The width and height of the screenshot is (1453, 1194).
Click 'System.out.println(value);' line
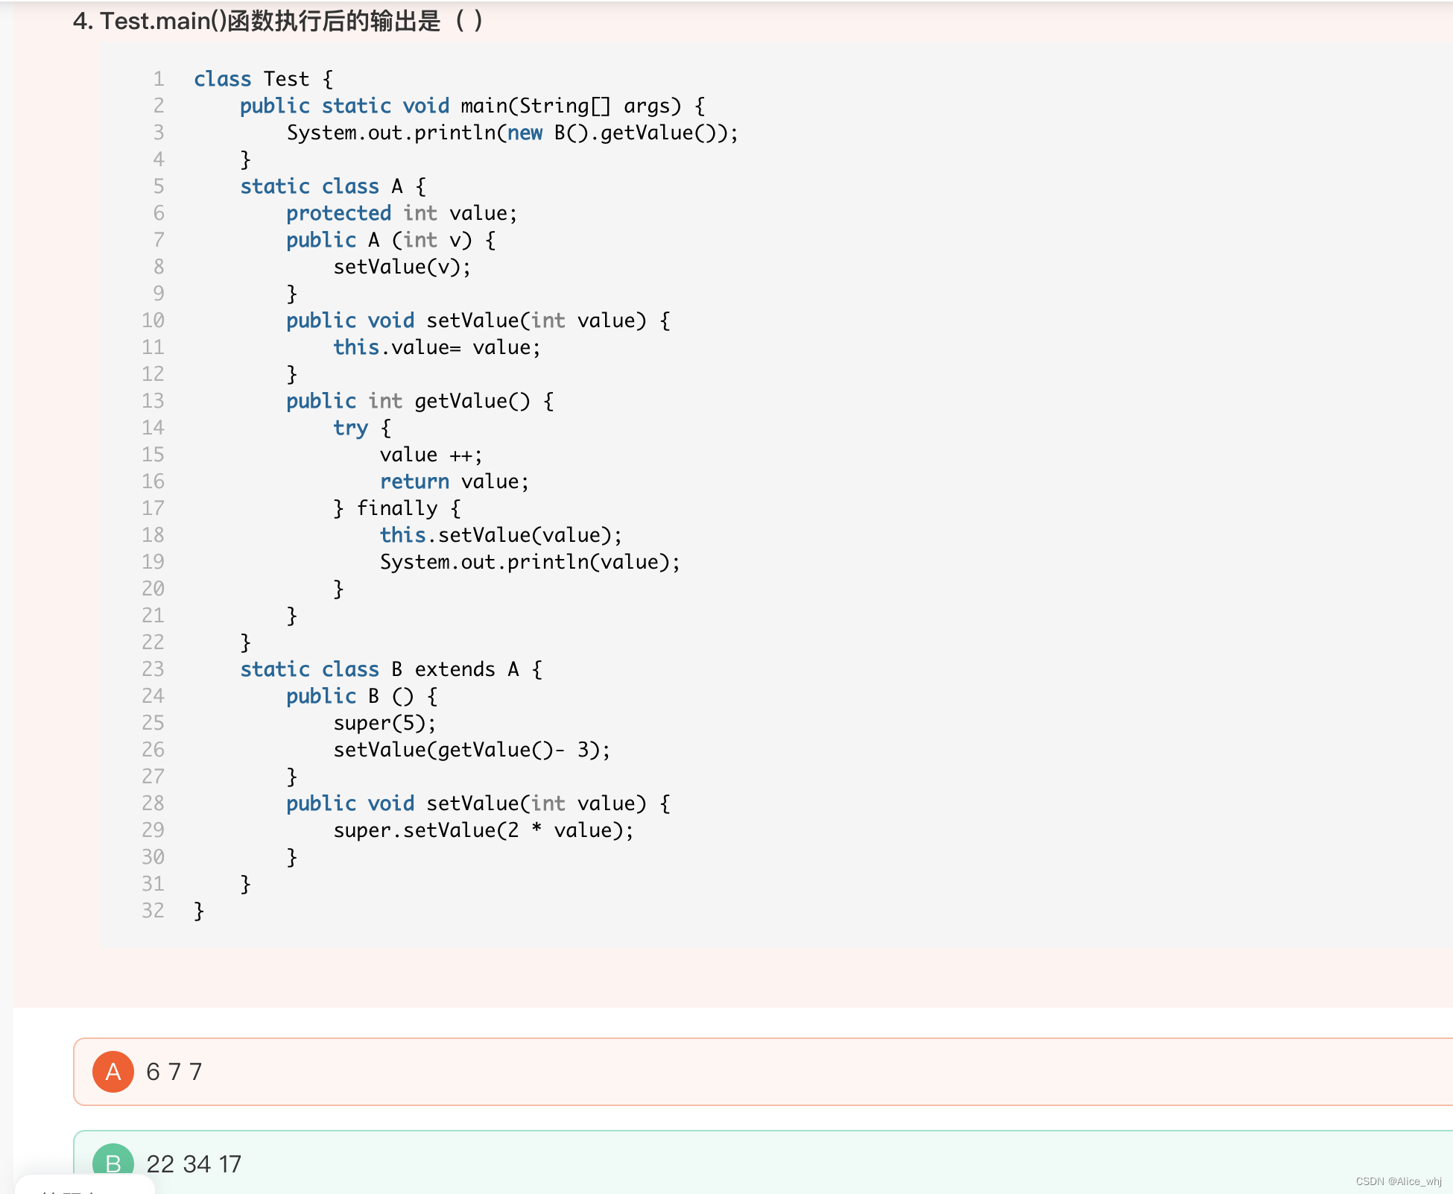(530, 562)
